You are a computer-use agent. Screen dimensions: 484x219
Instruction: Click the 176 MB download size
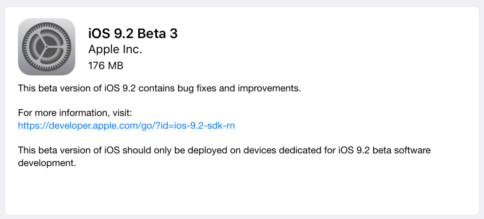pyautogui.click(x=106, y=65)
